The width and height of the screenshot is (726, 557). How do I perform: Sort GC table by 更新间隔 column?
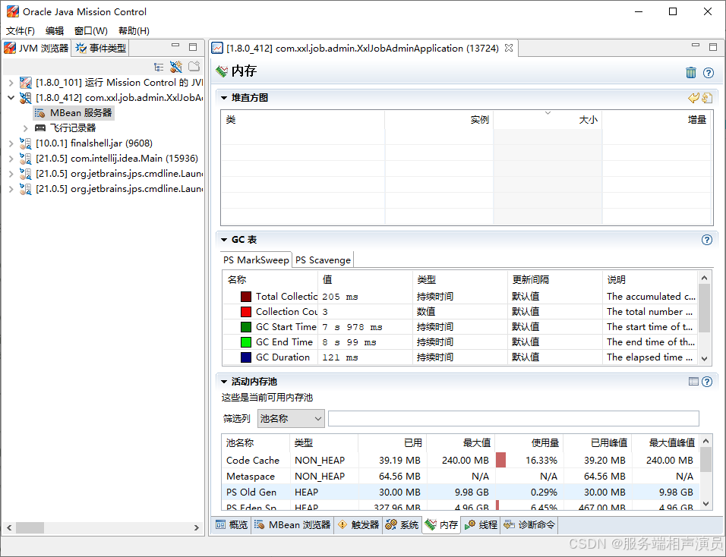(x=554, y=280)
